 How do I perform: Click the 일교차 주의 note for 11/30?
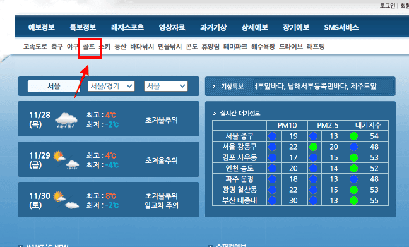click(x=162, y=205)
